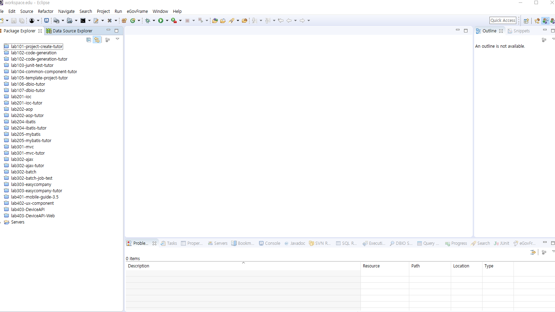This screenshot has width=555, height=312.
Task: Toggle Focus on Active Task in Outline view
Action: pos(544,40)
